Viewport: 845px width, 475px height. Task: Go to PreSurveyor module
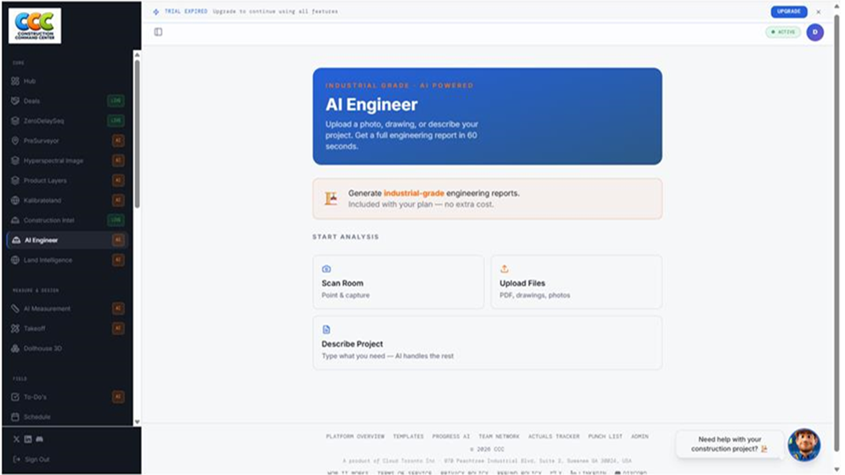coord(66,141)
